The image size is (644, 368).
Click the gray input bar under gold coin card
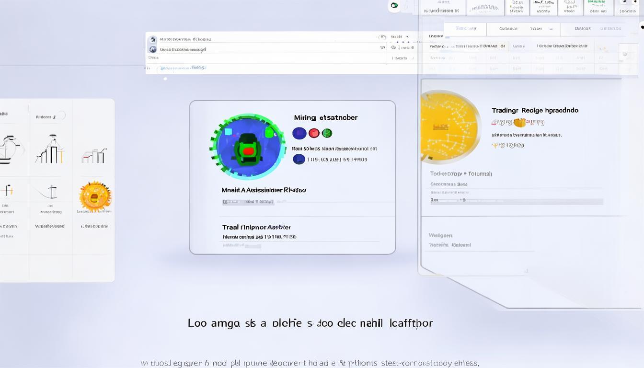(517, 201)
